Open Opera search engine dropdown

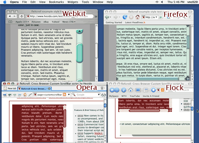click(99, 95)
